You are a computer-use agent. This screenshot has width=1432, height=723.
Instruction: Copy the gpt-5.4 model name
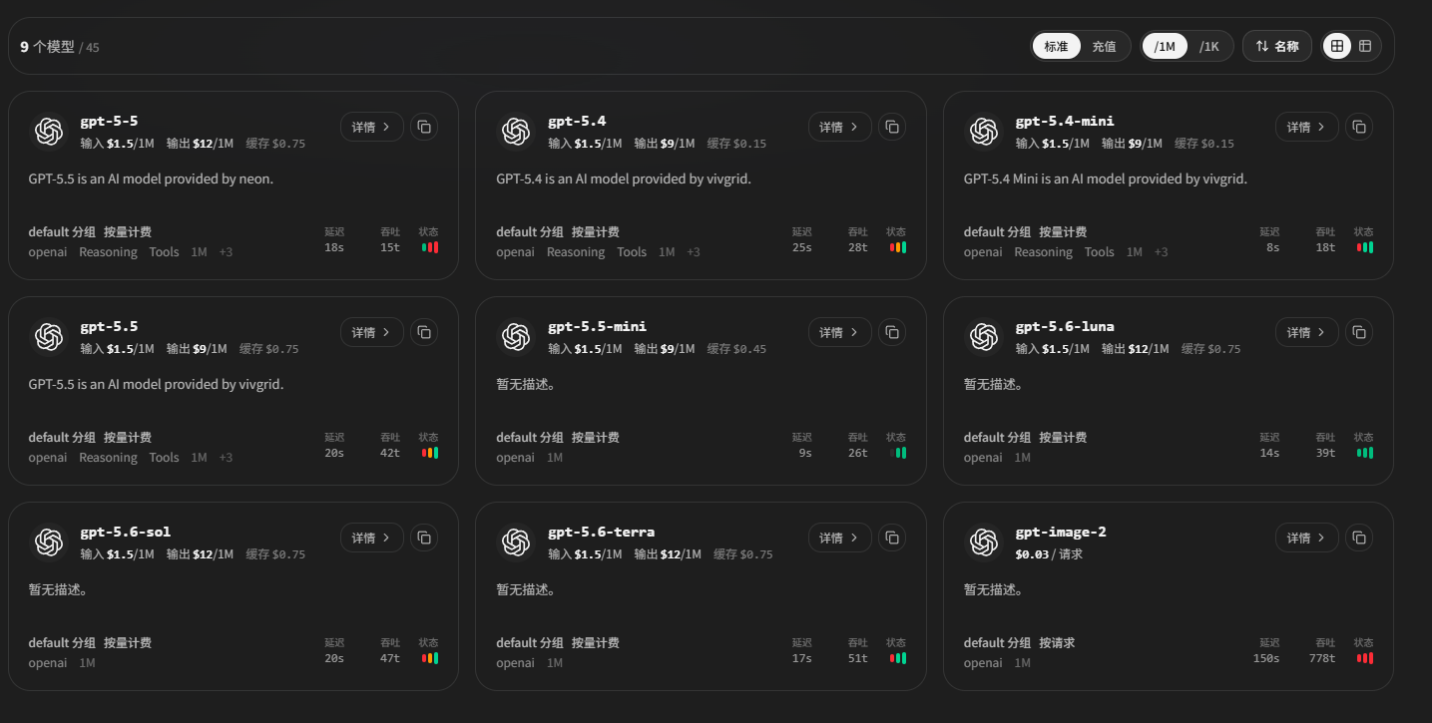click(892, 127)
